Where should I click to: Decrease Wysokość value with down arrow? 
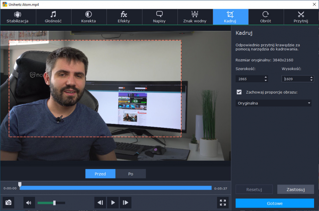point(311,81)
